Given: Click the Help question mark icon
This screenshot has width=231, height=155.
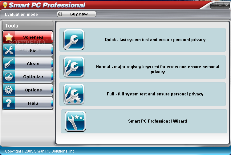Looking at the screenshot, I should point(9,103).
